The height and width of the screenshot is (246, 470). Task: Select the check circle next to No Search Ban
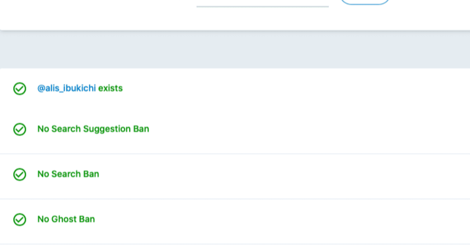(19, 174)
